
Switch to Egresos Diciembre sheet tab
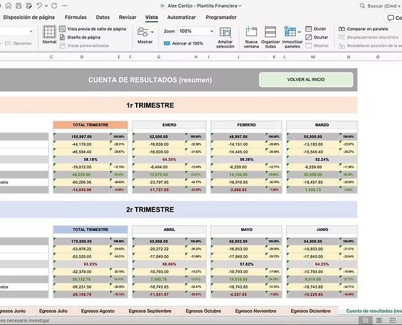pyautogui.click(x=310, y=311)
